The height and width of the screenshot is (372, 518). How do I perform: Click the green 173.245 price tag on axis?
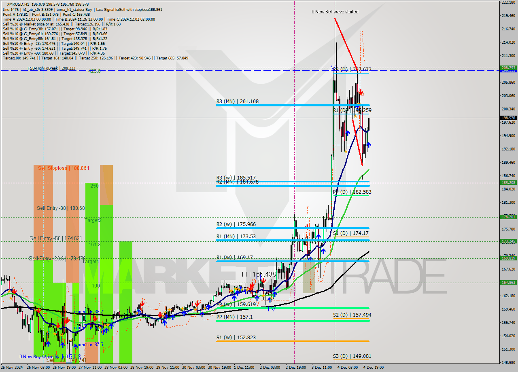coord(509,241)
